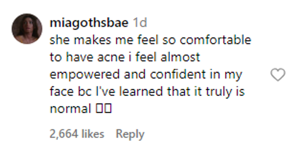The height and width of the screenshot is (154, 296).
Task: Click the word "truly" in the comment
Action: pyautogui.click(x=213, y=92)
